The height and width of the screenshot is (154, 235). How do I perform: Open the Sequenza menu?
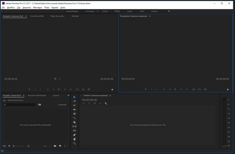(x=27, y=7)
